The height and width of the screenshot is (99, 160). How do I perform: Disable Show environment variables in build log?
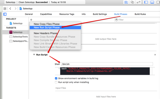[x=56, y=78]
